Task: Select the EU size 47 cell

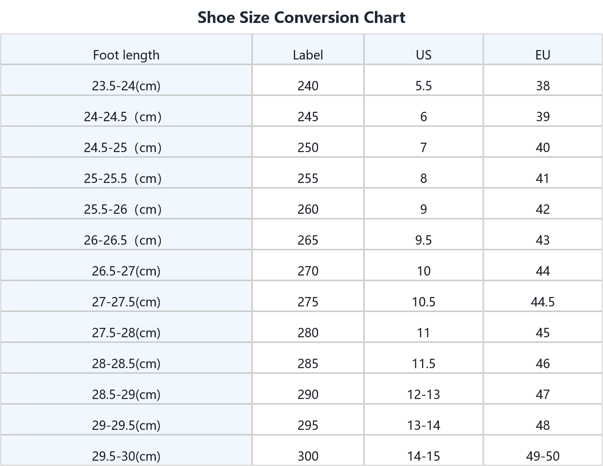Action: point(542,394)
